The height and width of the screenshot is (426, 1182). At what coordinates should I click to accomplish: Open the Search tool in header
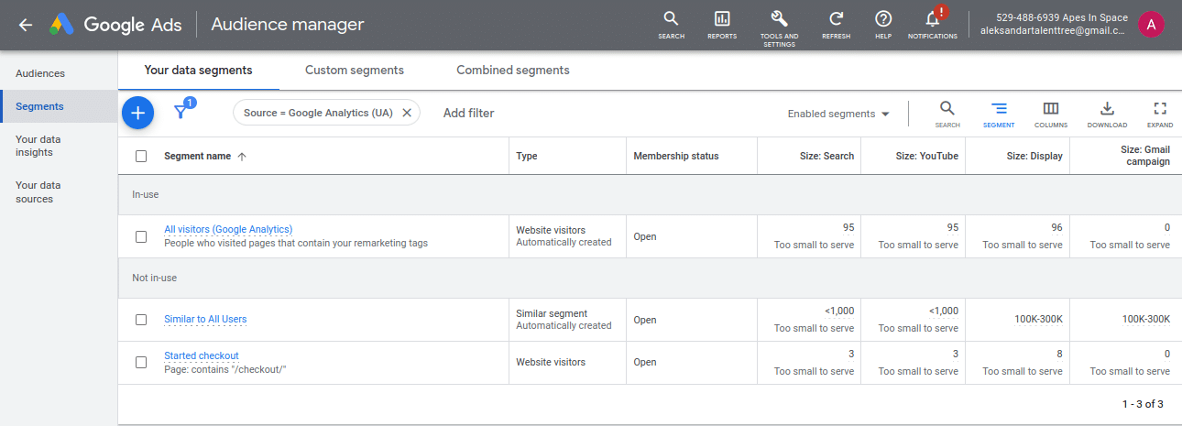[671, 25]
